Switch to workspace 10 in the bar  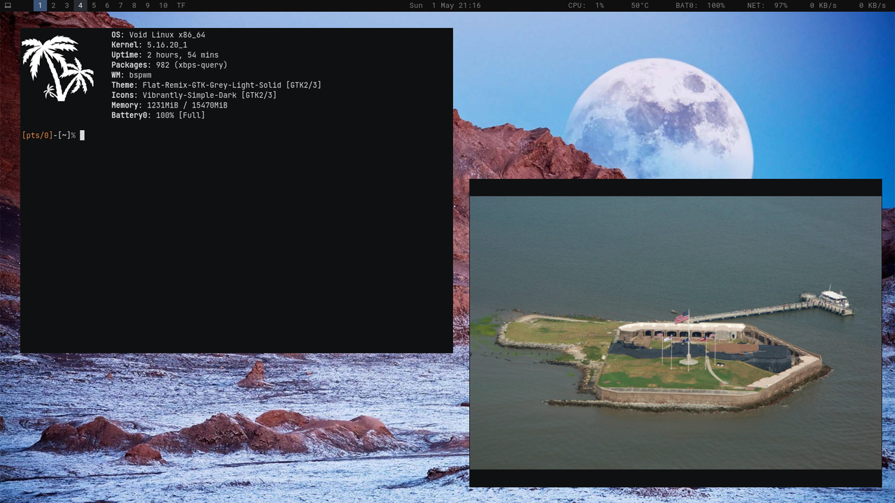coord(163,6)
